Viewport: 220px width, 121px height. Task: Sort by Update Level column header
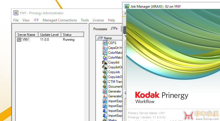pos(50,34)
